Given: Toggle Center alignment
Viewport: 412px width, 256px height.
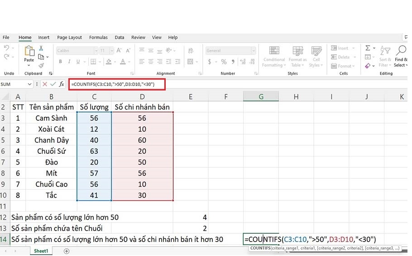Looking at the screenshot, I should [151, 62].
